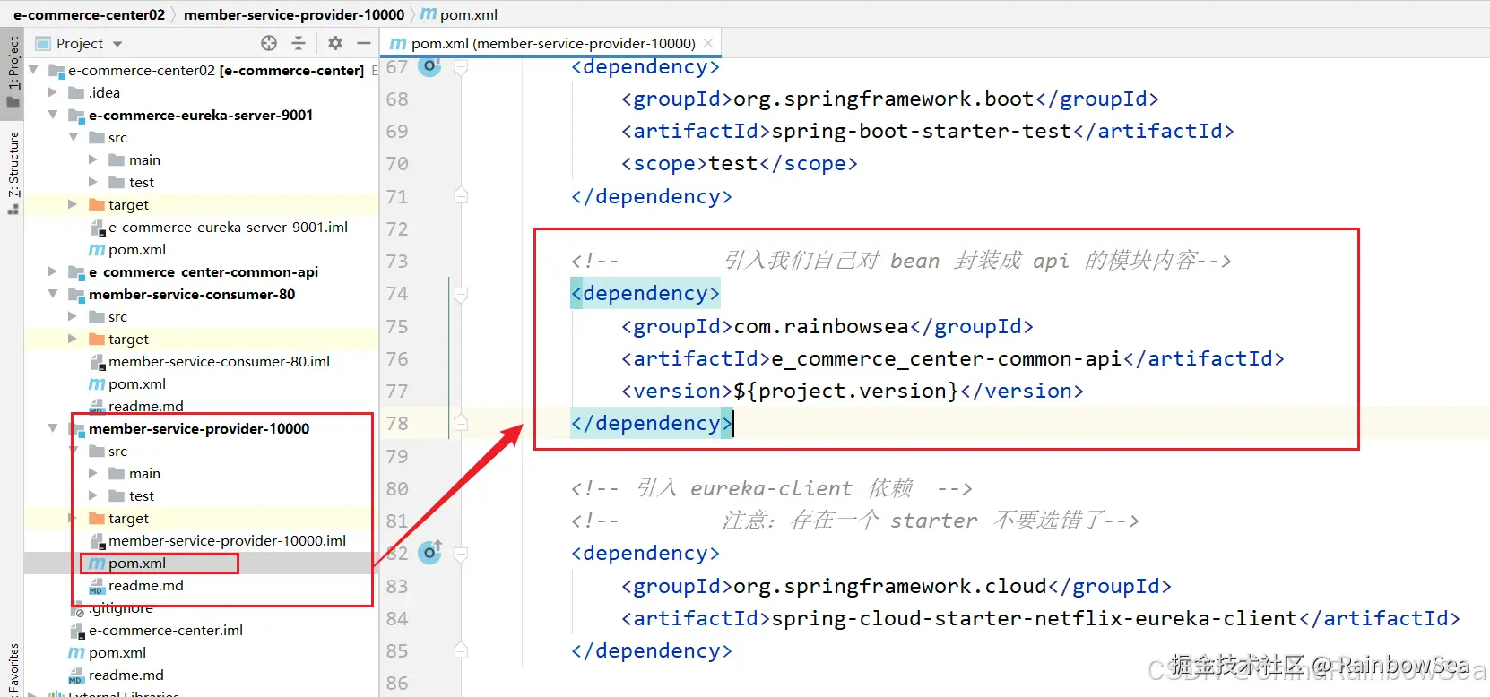Select member-service-provider-10000 module
This screenshot has width=1490, height=697.
point(199,428)
